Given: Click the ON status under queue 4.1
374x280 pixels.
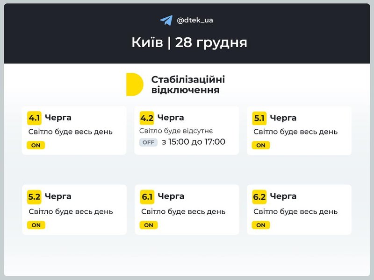Looking at the screenshot, I should coord(36,145).
